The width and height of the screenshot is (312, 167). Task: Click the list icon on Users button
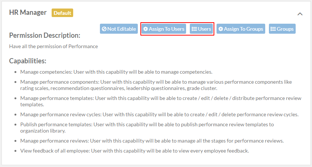tap(194, 29)
